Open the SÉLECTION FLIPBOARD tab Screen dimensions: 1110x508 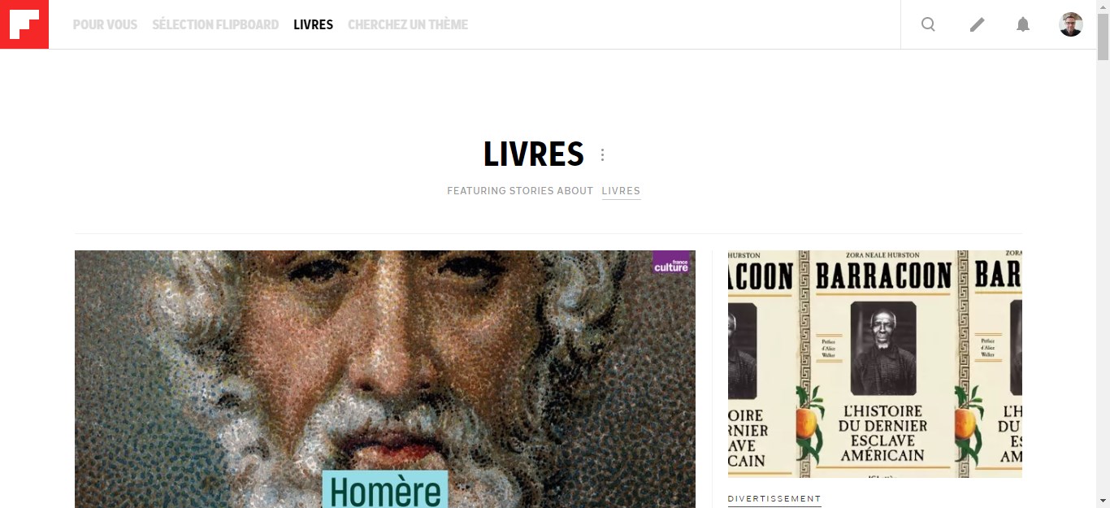(x=215, y=24)
